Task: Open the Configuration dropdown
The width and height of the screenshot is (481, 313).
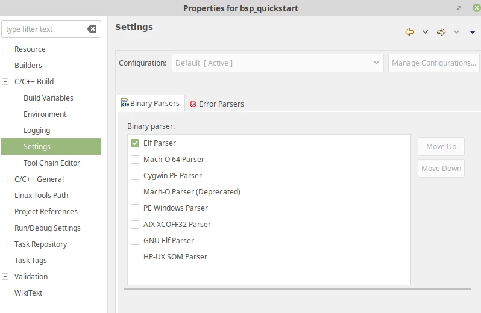Action: pyautogui.click(x=278, y=63)
